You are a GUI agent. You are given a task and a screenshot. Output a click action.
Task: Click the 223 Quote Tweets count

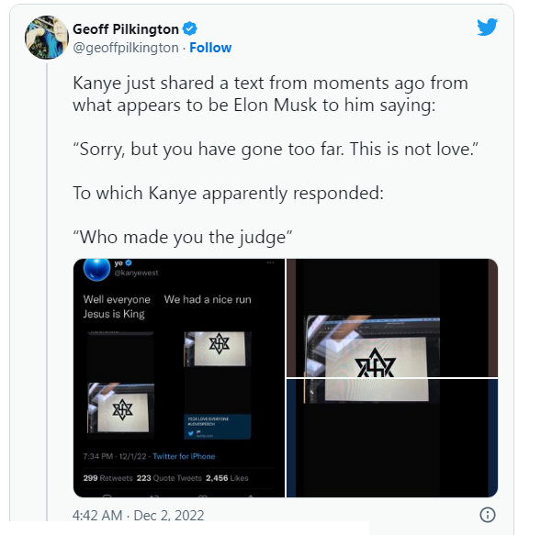coord(169,478)
